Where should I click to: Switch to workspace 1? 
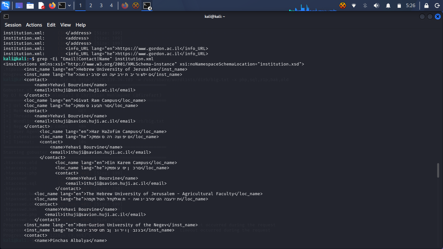80,6
